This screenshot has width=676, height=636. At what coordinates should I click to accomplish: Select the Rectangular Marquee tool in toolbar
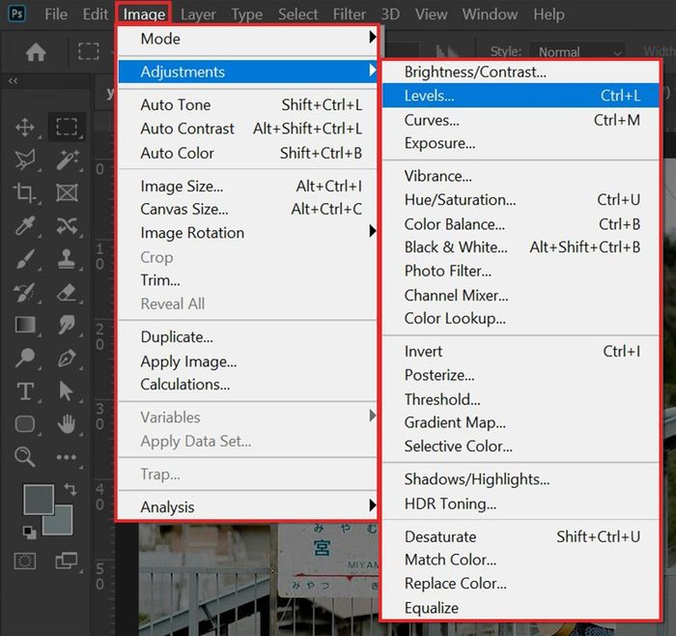[x=67, y=127]
